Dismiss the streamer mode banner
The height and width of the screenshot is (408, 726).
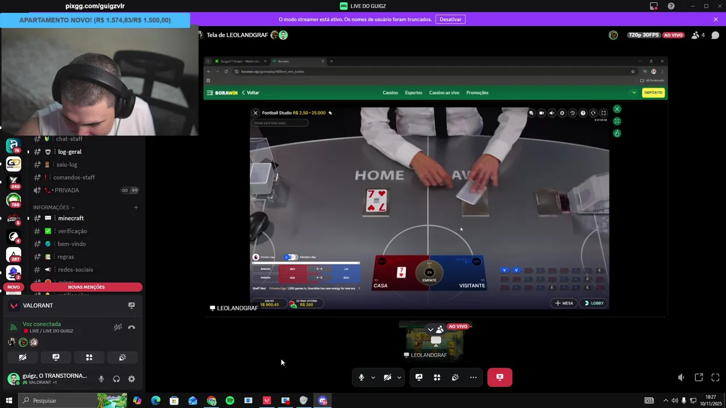pyautogui.click(x=716, y=19)
